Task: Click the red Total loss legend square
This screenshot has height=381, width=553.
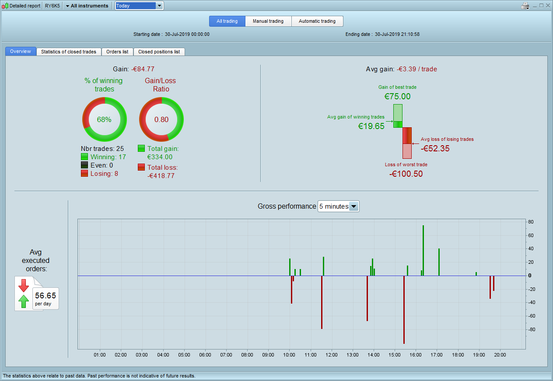Action: tap(141, 167)
